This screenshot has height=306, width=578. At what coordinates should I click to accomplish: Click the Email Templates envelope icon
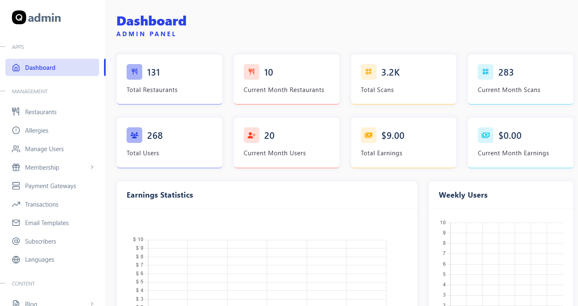click(x=16, y=223)
